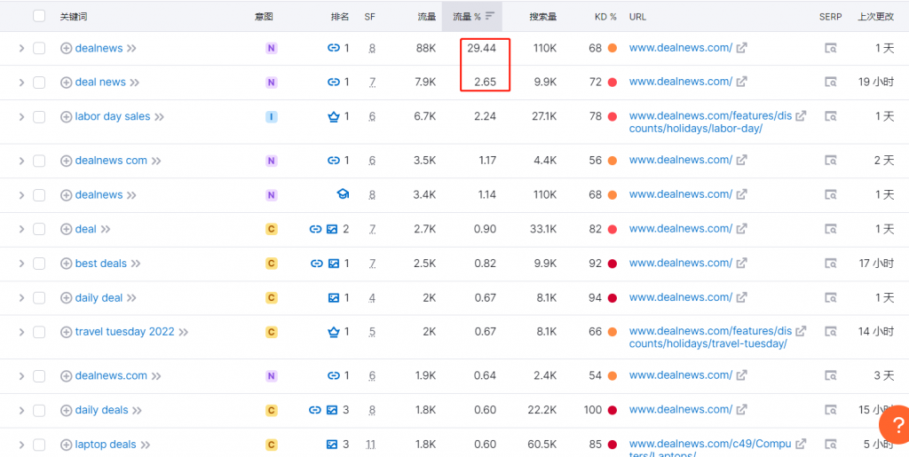Expand the dealnews com row chevron

(x=21, y=161)
